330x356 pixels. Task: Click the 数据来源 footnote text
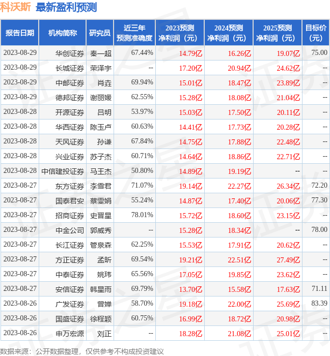tap(82, 351)
